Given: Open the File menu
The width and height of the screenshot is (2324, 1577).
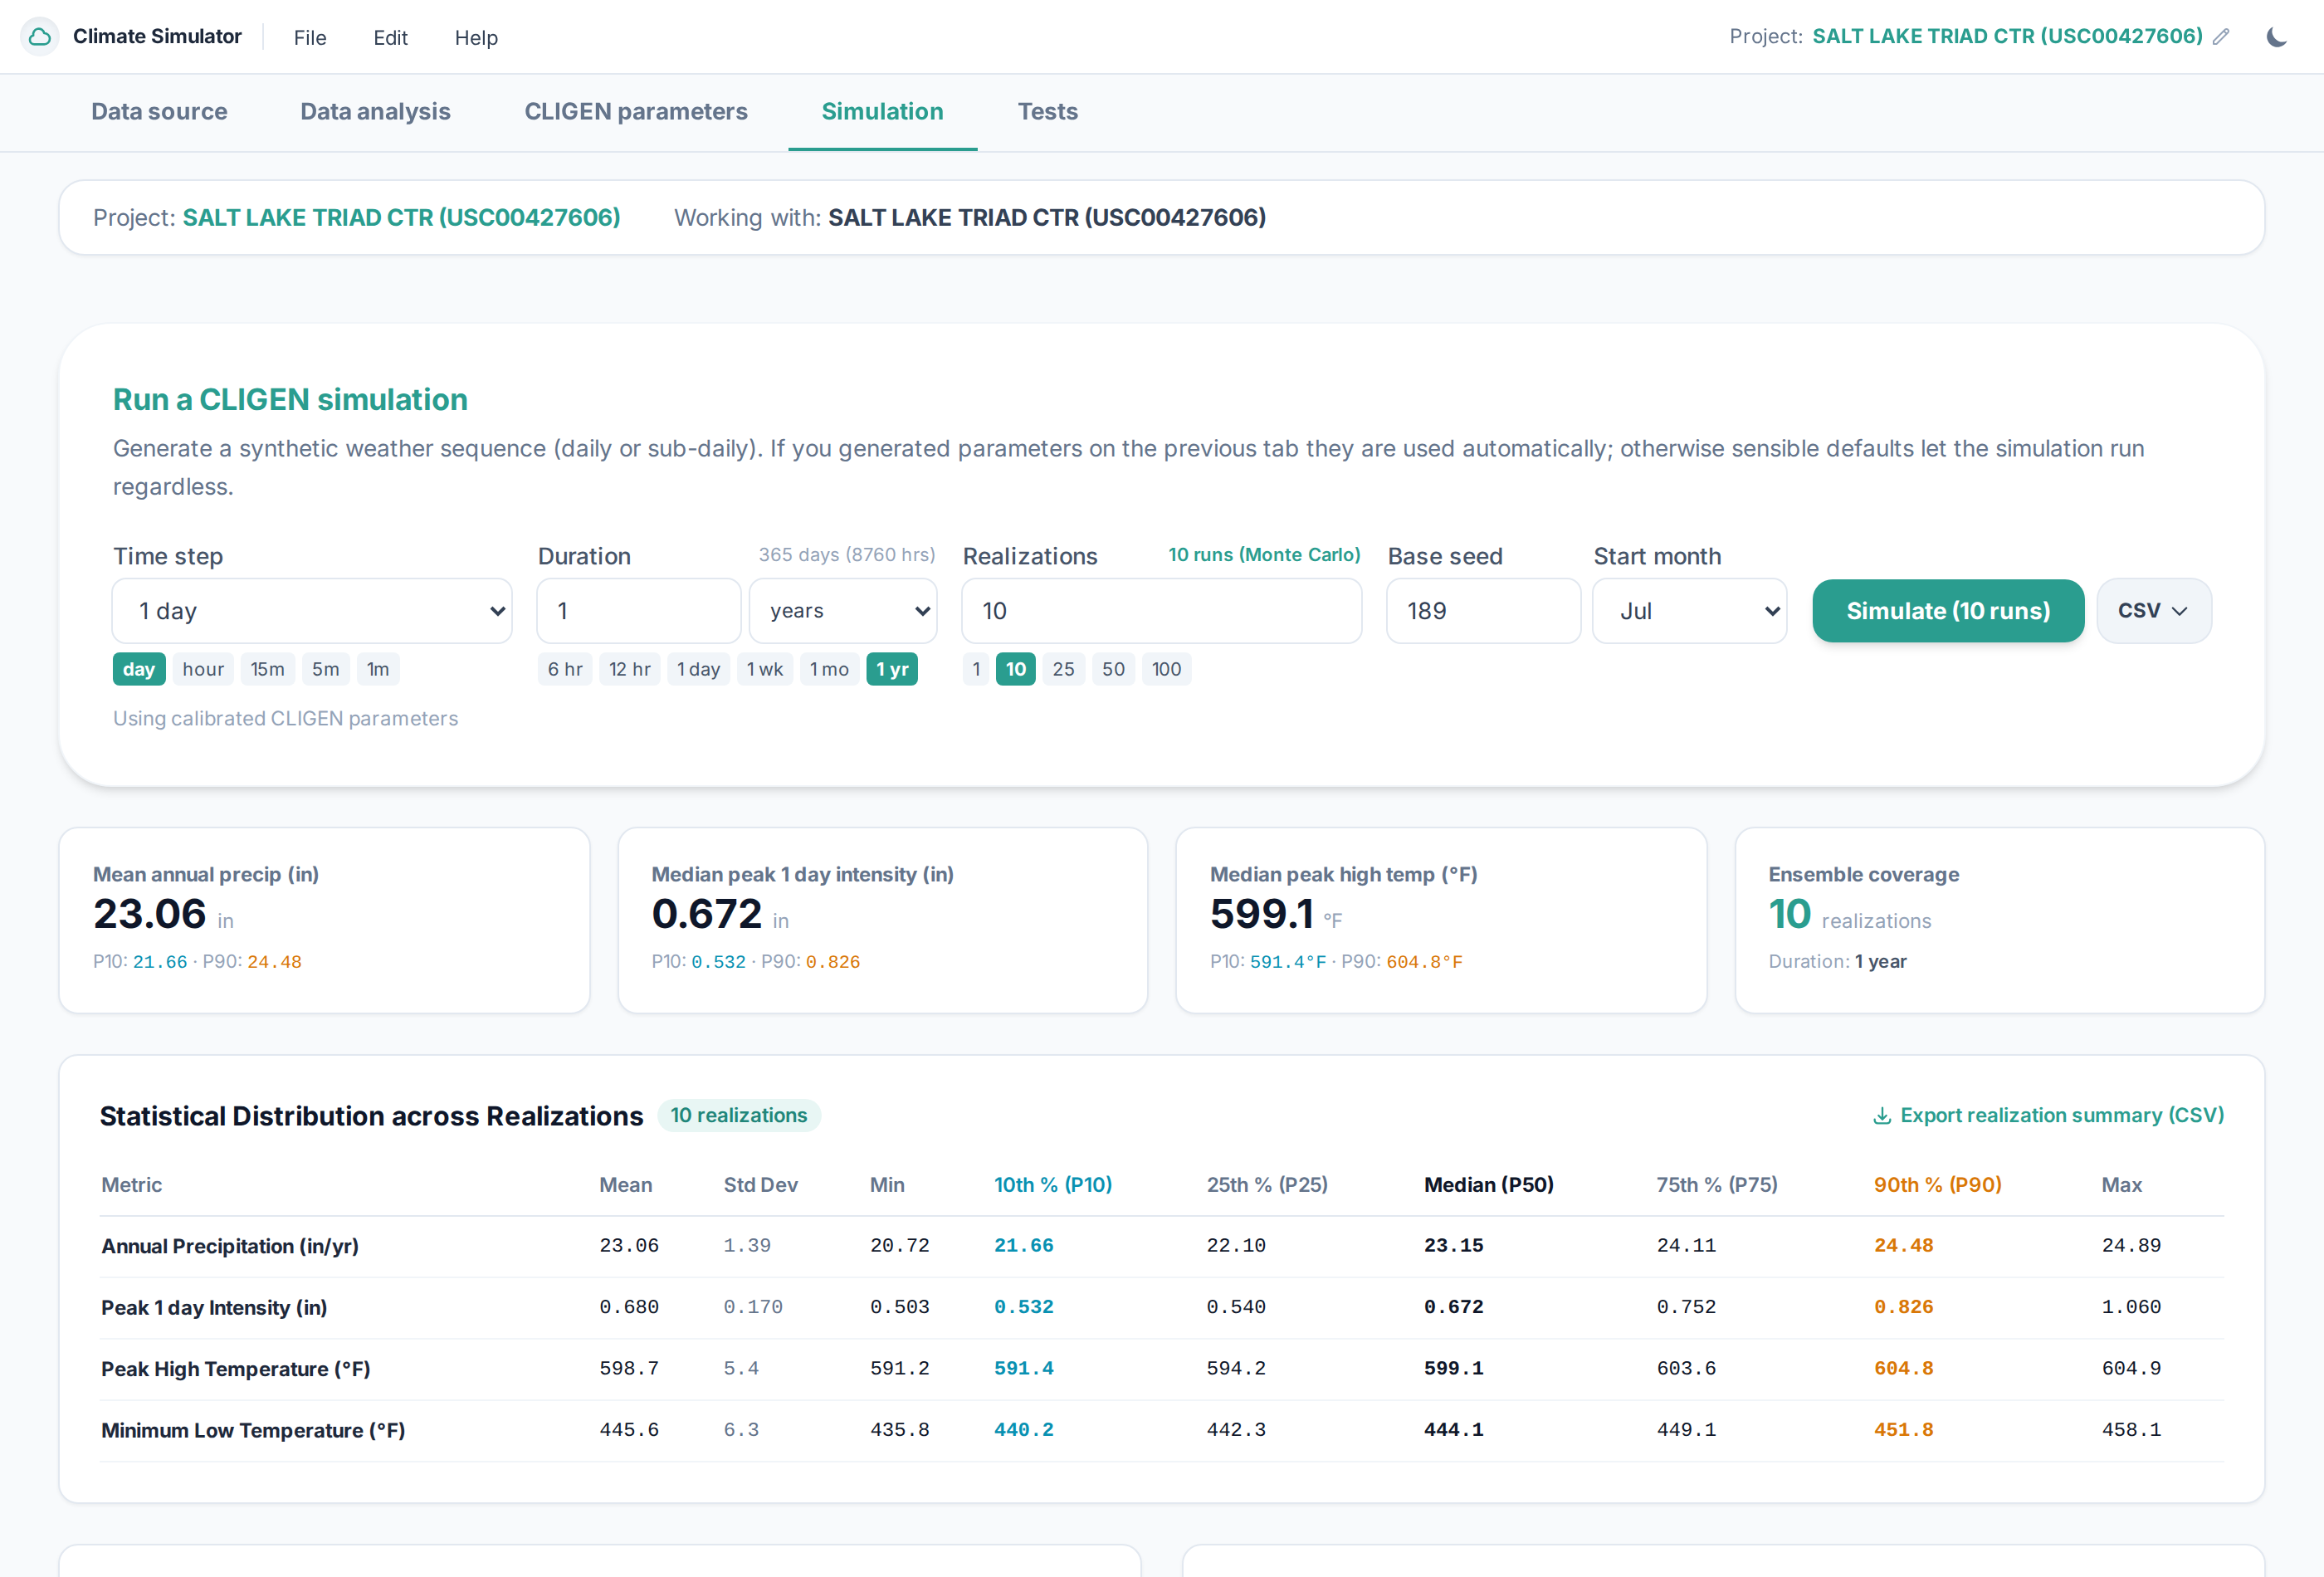Looking at the screenshot, I should click(310, 38).
